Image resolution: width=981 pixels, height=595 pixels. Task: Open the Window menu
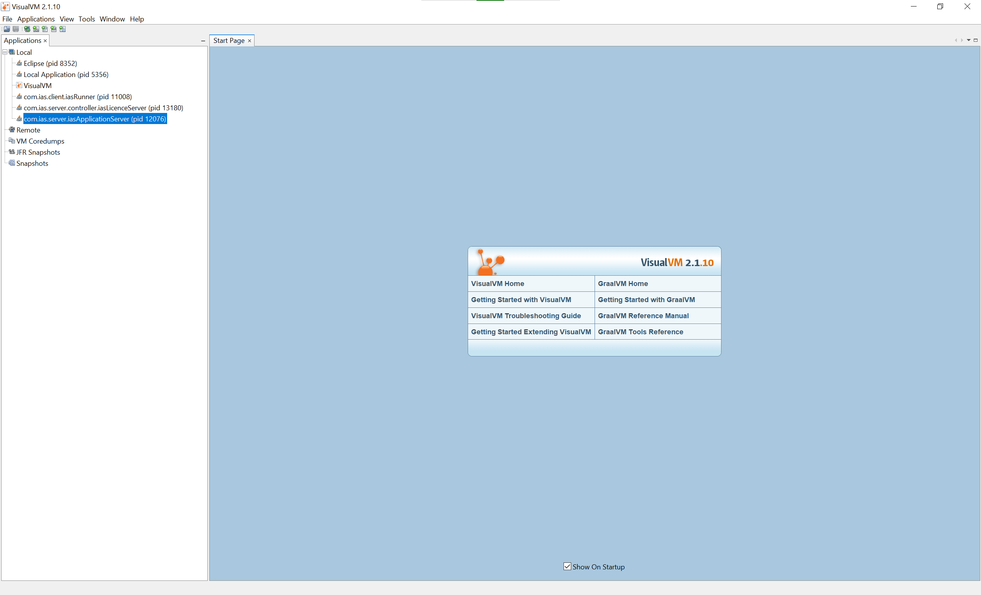point(112,19)
